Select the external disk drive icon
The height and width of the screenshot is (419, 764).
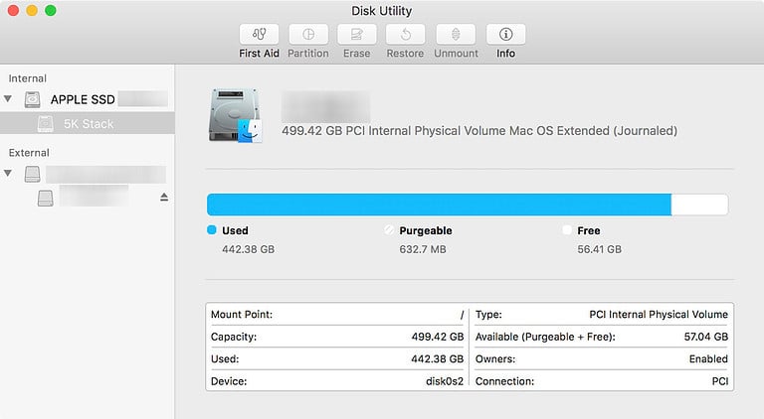[32, 174]
